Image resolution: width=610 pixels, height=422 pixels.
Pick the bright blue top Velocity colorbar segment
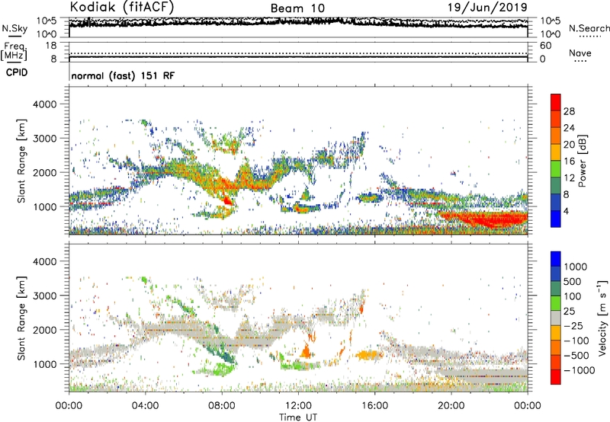[x=556, y=259]
